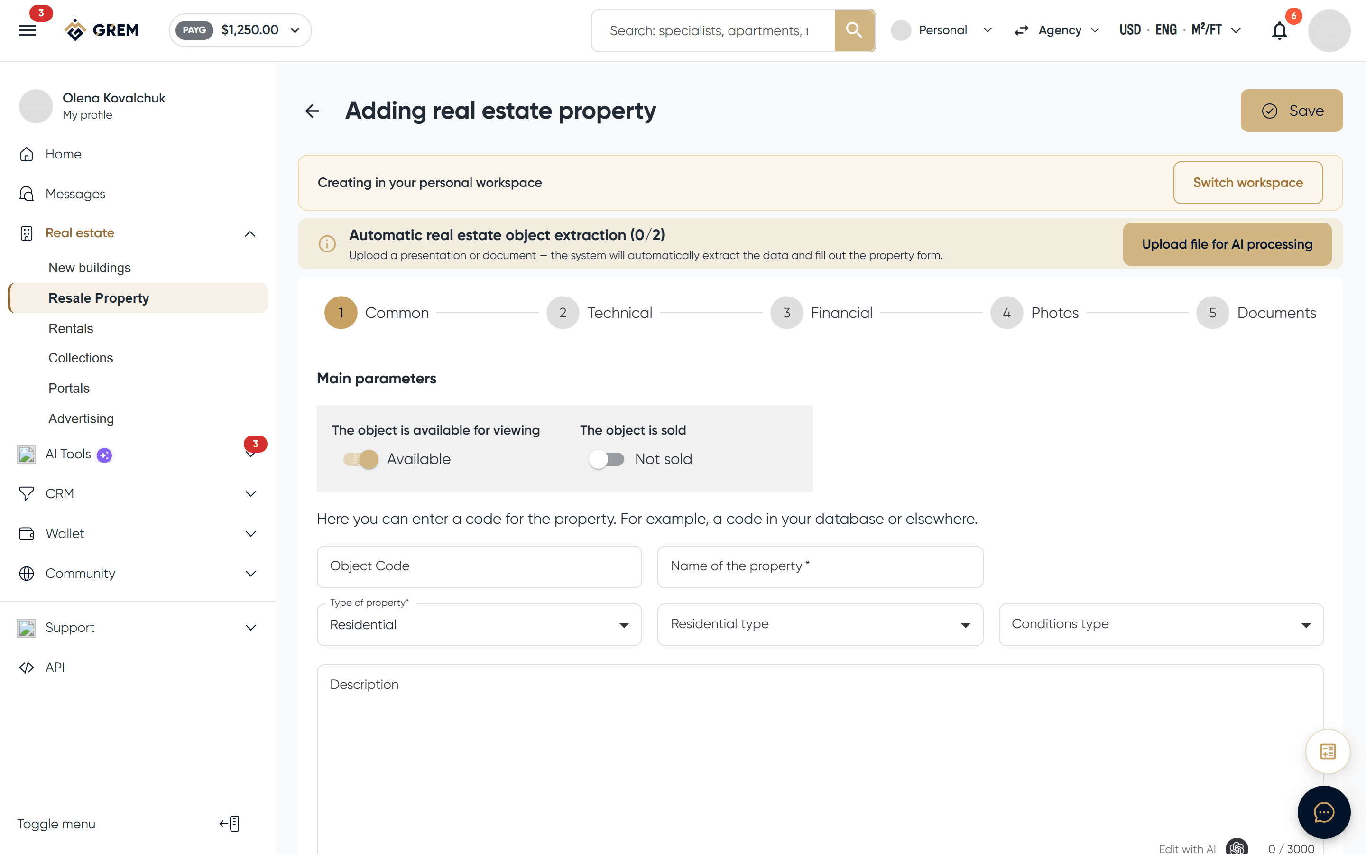Image resolution: width=1366 pixels, height=854 pixels.
Task: Click the Messages headset icon
Action: (x=27, y=194)
